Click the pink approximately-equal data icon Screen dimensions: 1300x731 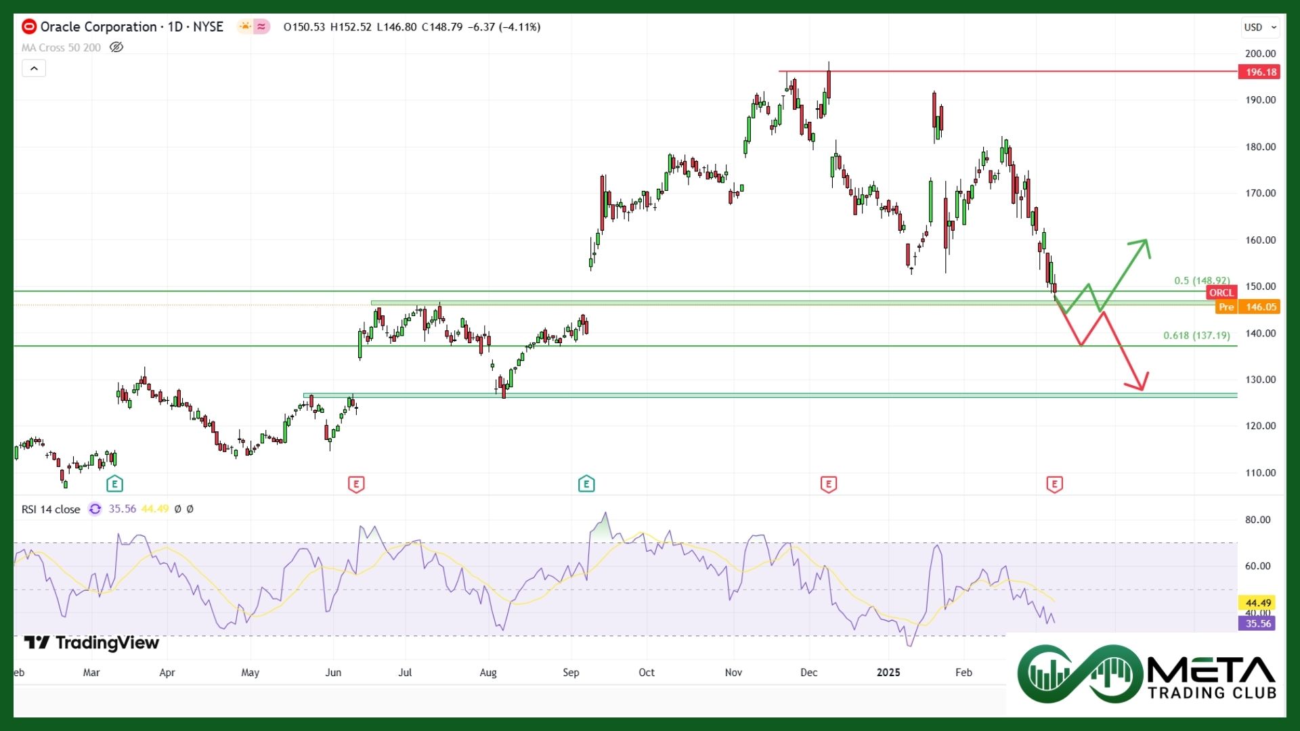tap(261, 27)
